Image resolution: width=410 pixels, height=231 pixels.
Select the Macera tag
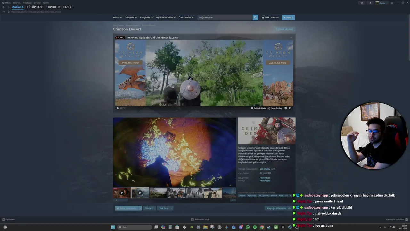pyautogui.click(x=274, y=196)
